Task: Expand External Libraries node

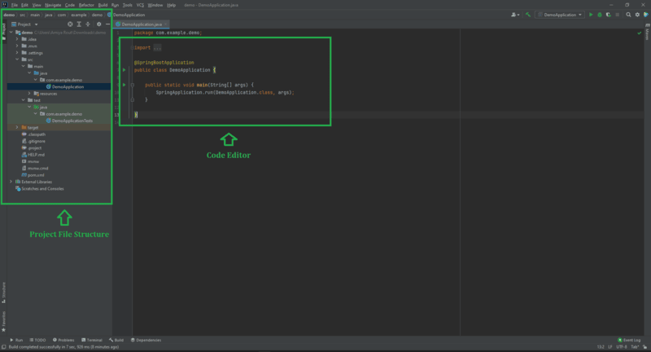Action: (11, 182)
